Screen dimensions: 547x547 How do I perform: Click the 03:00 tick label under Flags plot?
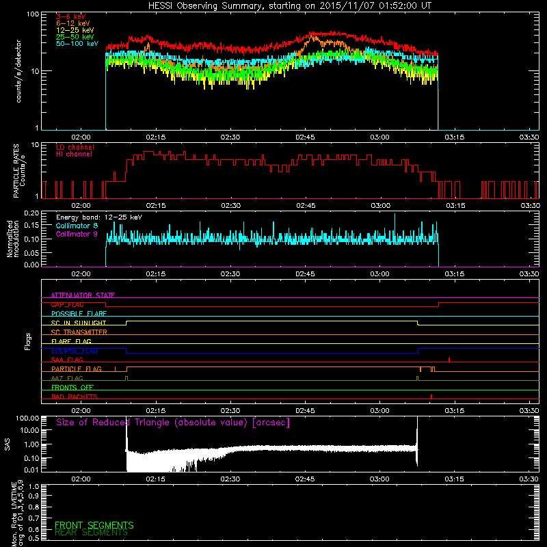[x=379, y=411]
